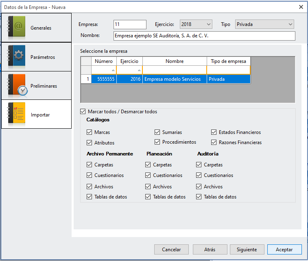This screenshot has width=308, height=261.
Task: Uncheck Marcar todos / Desmarcar todos
Action: point(83,112)
